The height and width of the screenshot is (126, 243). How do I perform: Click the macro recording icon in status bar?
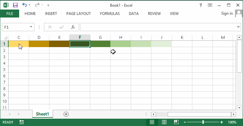coord(22,122)
